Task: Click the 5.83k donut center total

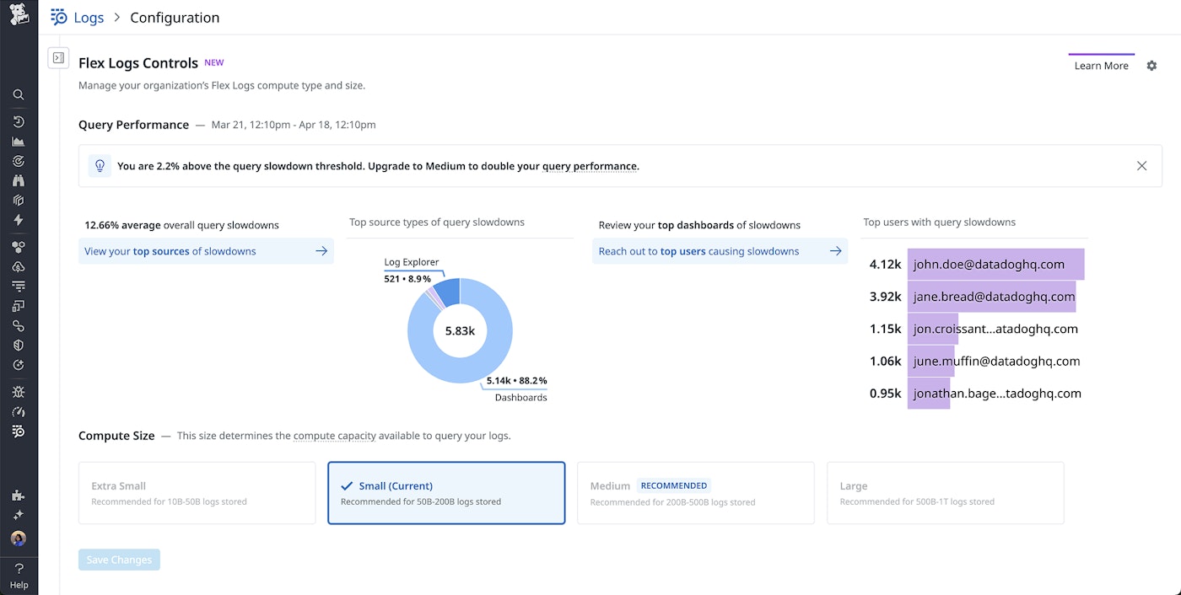Action: click(x=460, y=331)
